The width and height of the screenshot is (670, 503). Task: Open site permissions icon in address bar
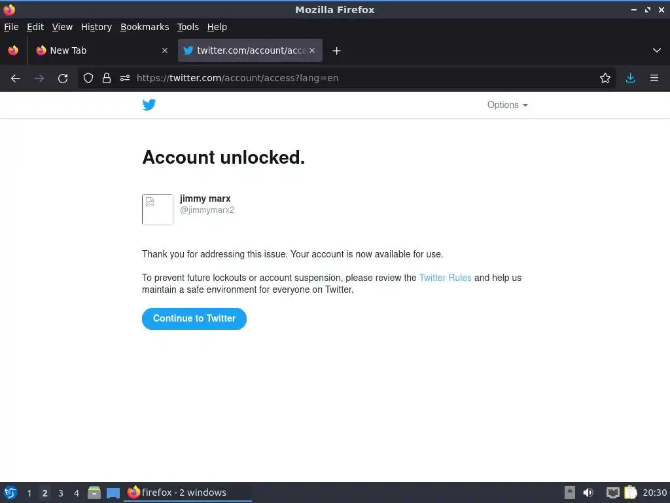point(125,78)
